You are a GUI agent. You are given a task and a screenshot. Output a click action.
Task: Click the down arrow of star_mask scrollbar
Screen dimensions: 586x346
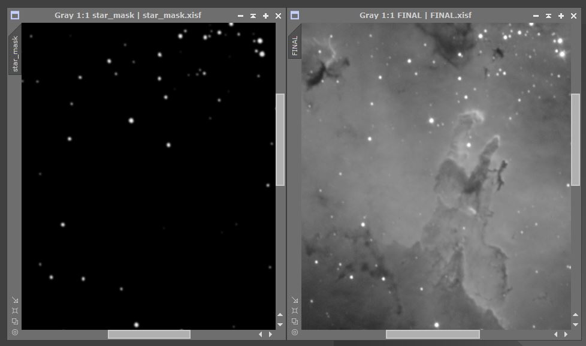280,324
